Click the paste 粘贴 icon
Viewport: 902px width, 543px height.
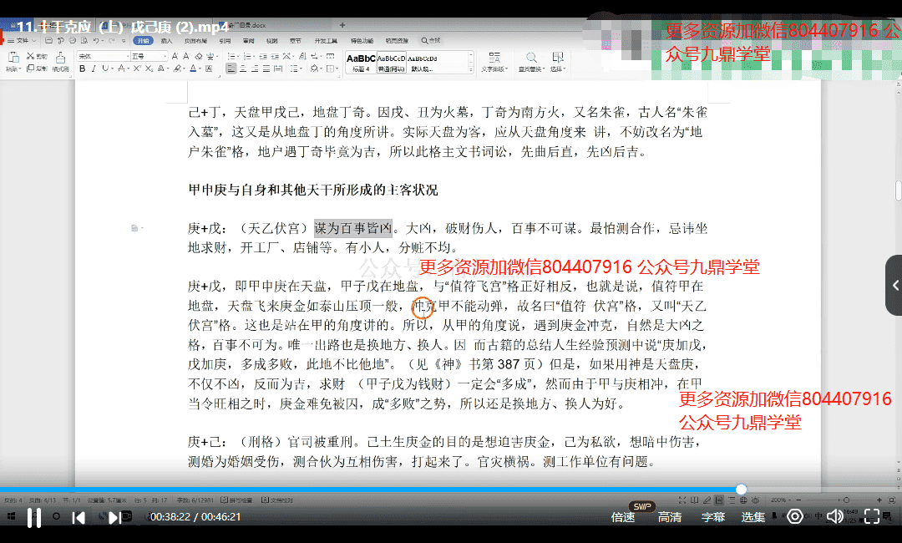pyautogui.click(x=13, y=60)
